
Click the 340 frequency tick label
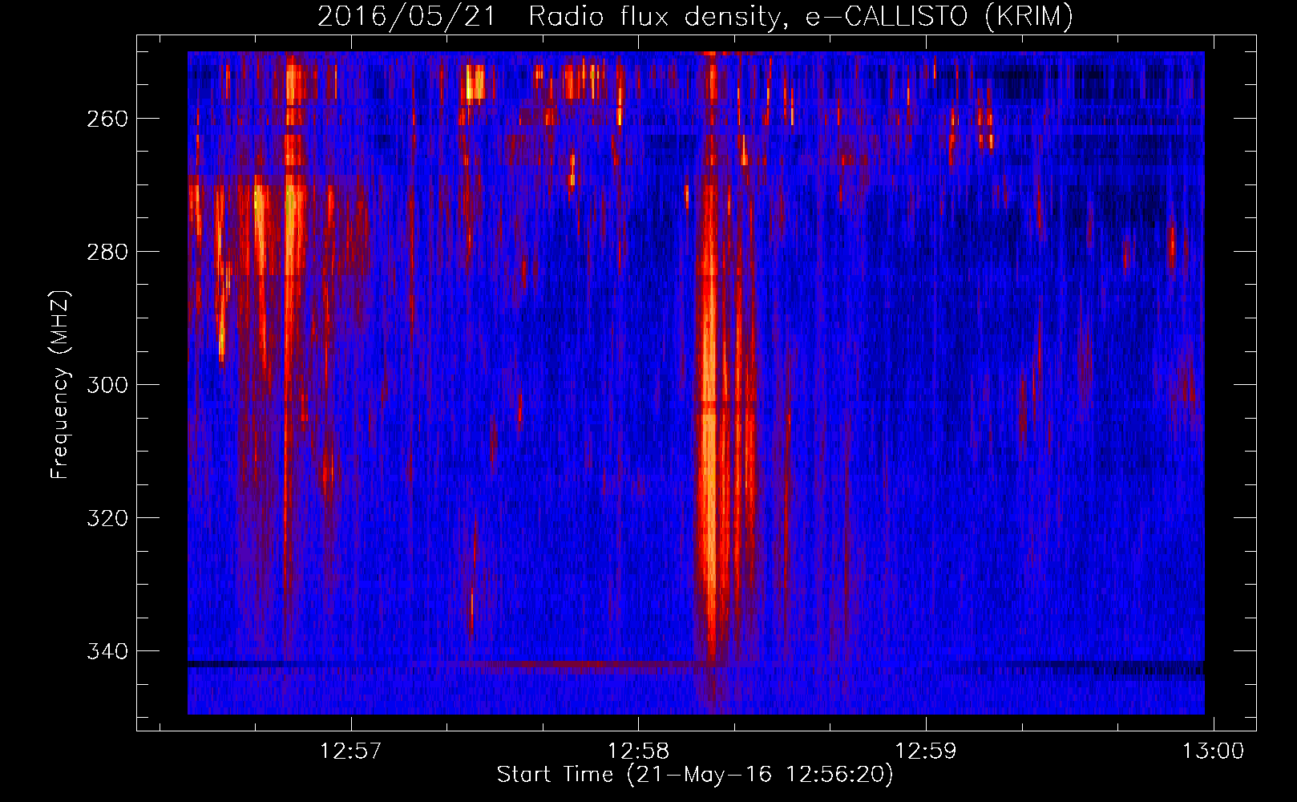point(107,651)
